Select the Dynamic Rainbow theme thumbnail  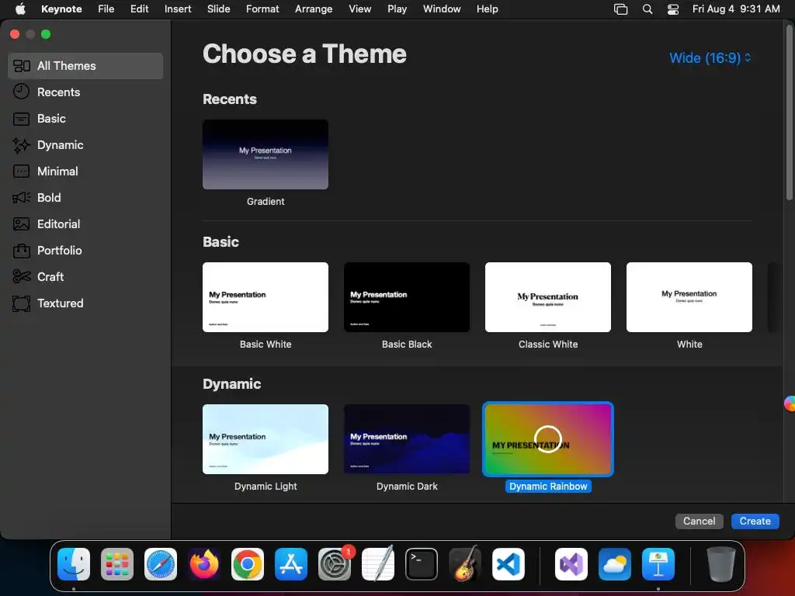(x=548, y=439)
